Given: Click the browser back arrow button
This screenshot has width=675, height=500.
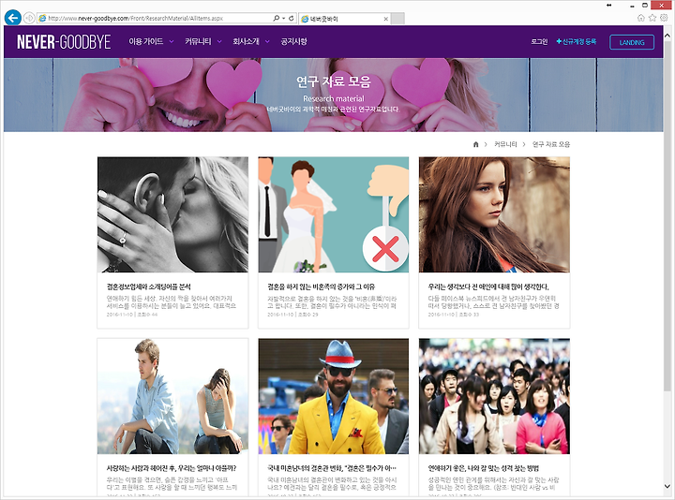Looking at the screenshot, I should coord(13,18).
